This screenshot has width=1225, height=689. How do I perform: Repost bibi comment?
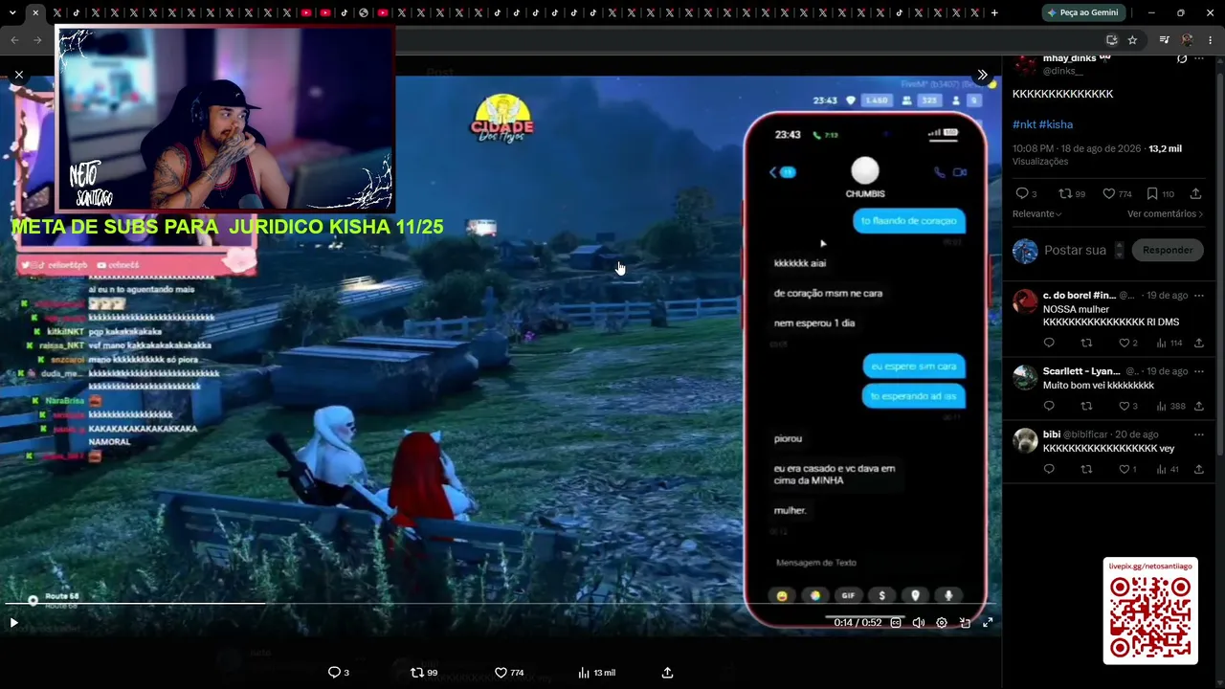point(1086,469)
